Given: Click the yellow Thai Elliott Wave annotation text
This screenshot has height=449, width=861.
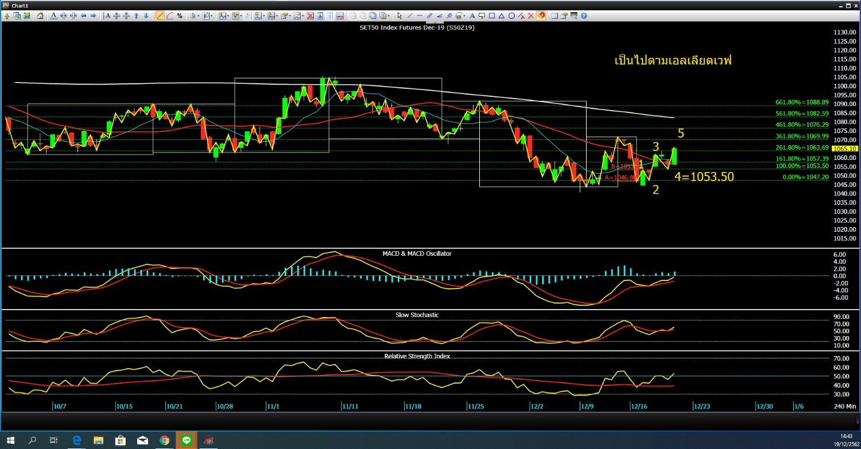Looking at the screenshot, I should pos(673,60).
